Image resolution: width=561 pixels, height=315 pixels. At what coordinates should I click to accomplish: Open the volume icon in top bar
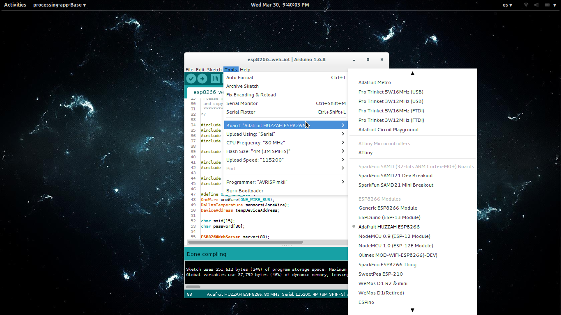[x=536, y=5]
